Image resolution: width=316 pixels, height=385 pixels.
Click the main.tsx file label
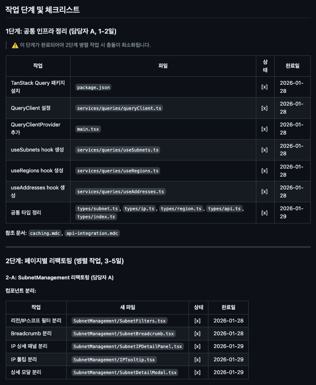tap(88, 129)
